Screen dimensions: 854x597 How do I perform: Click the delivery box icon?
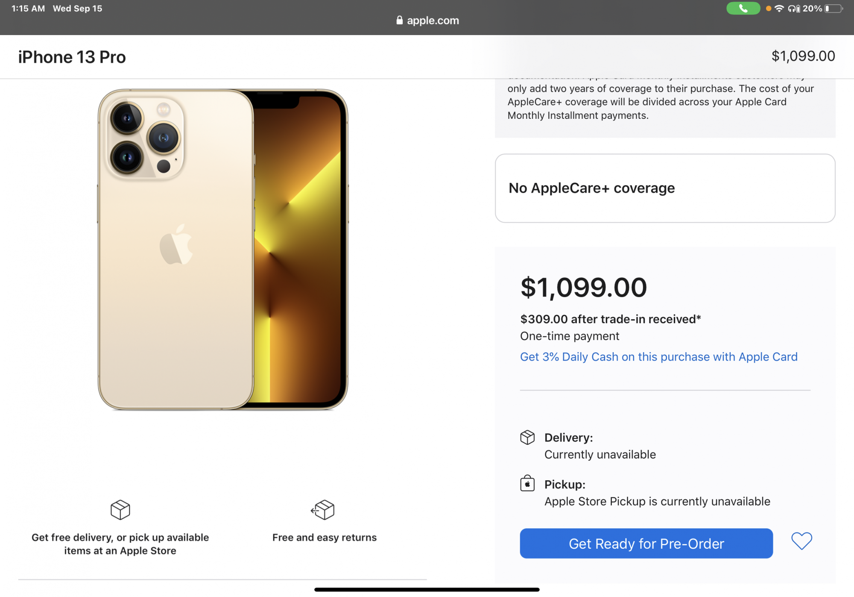pos(527,437)
